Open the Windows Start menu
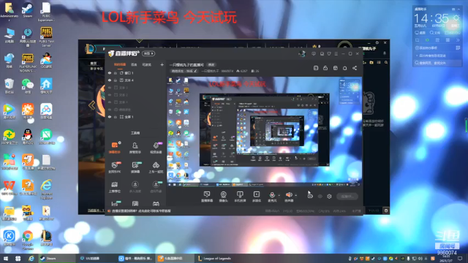This screenshot has height=263, width=468. 6,258
